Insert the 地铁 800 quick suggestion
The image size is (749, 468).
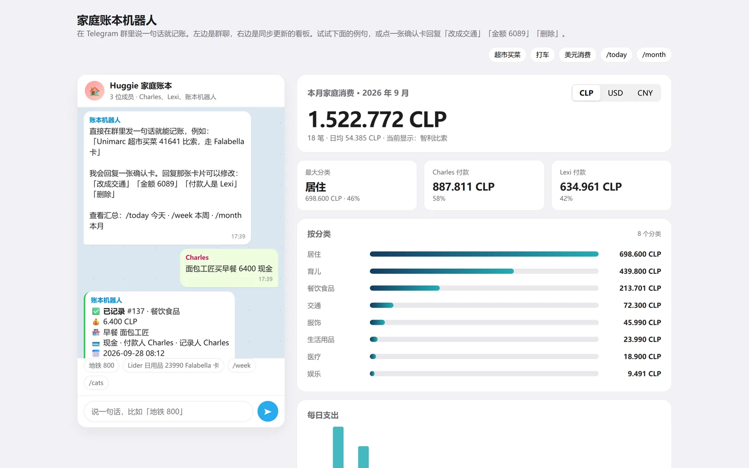(x=102, y=366)
